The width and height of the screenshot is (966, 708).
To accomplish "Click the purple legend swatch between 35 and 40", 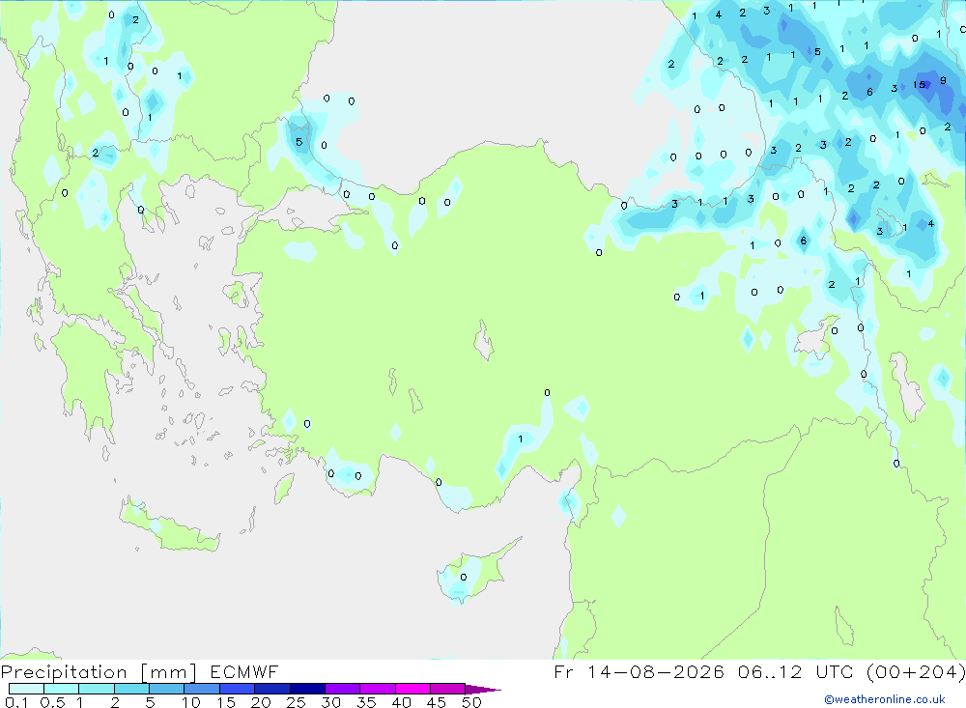I will (377, 689).
